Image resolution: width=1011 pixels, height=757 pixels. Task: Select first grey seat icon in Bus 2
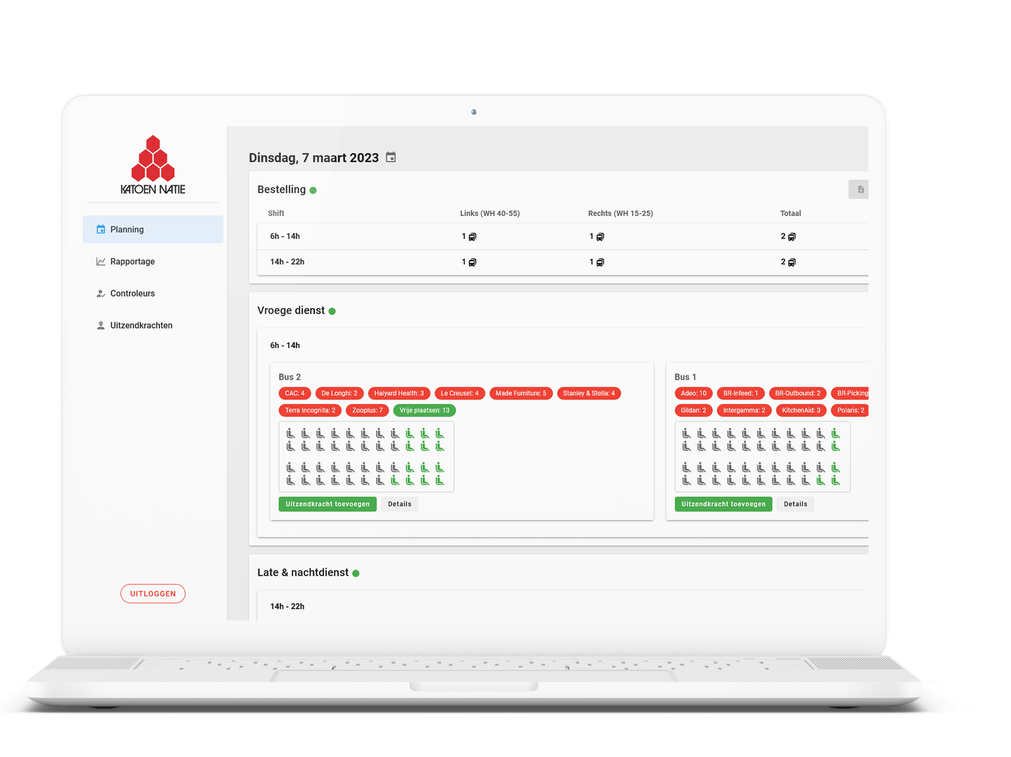(291, 433)
